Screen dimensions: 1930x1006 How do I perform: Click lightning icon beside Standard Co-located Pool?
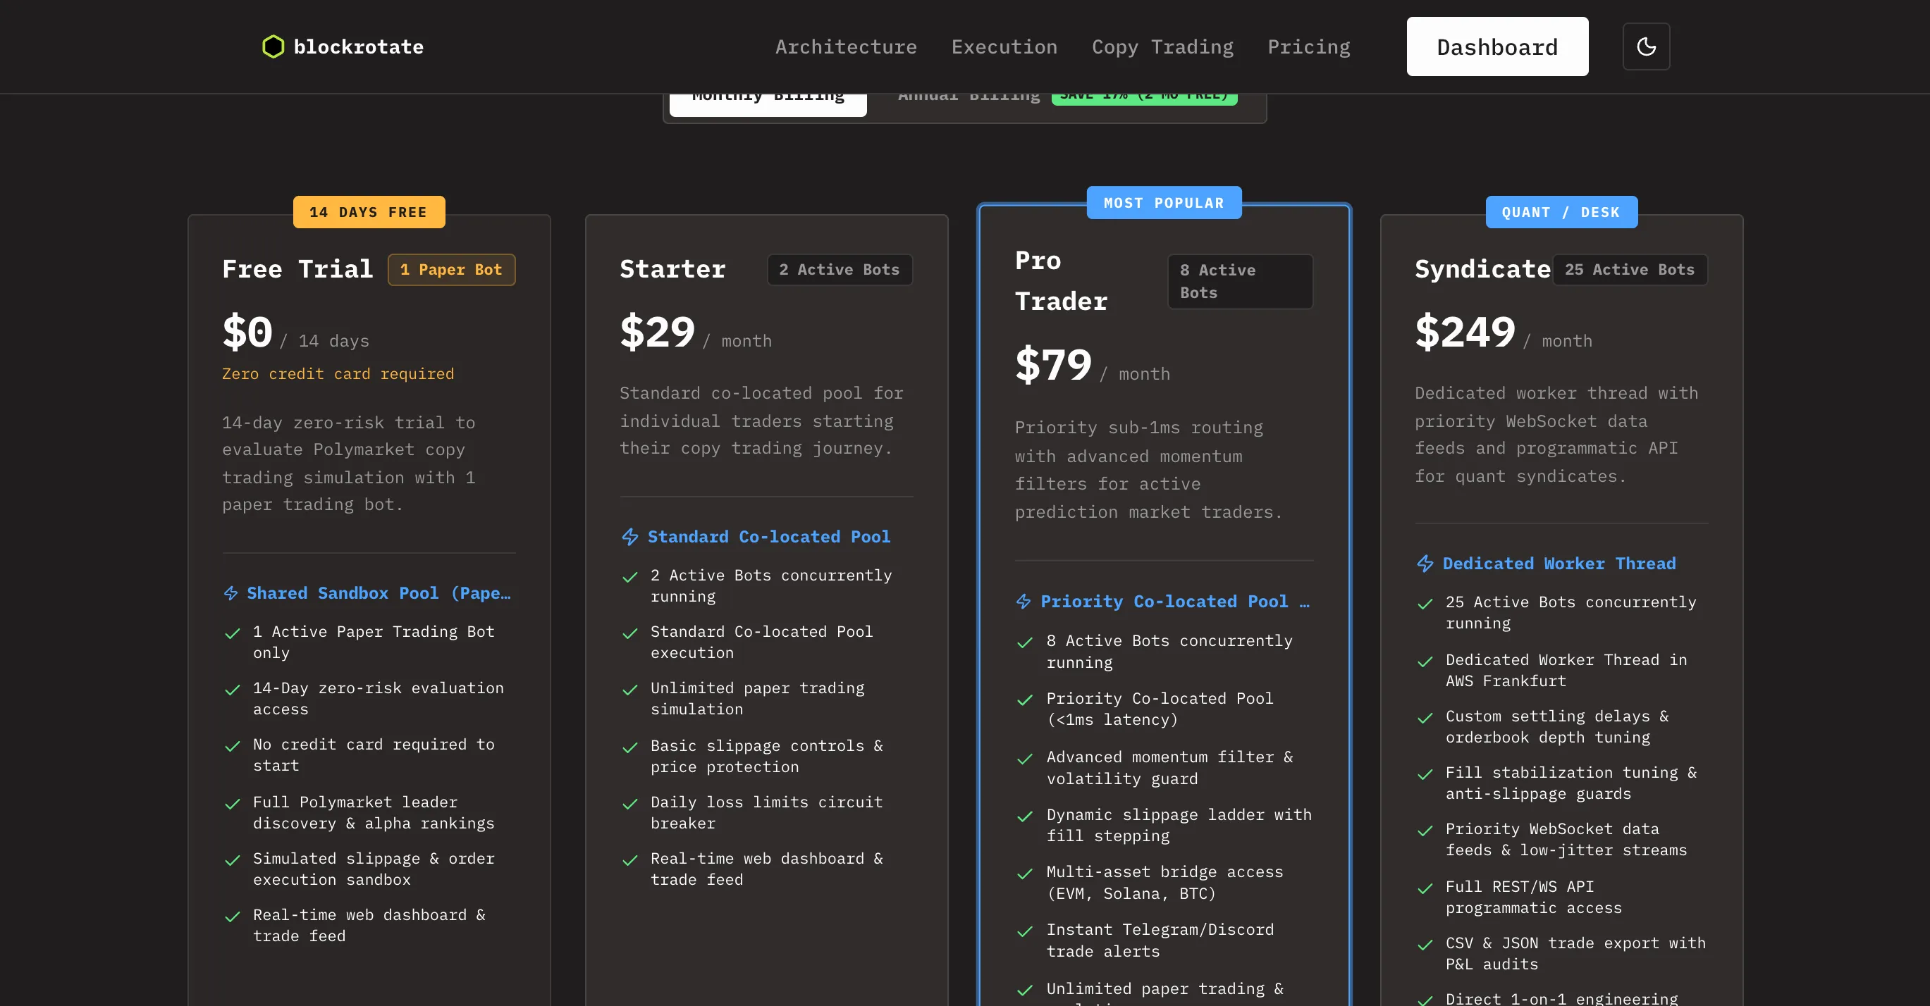(630, 537)
